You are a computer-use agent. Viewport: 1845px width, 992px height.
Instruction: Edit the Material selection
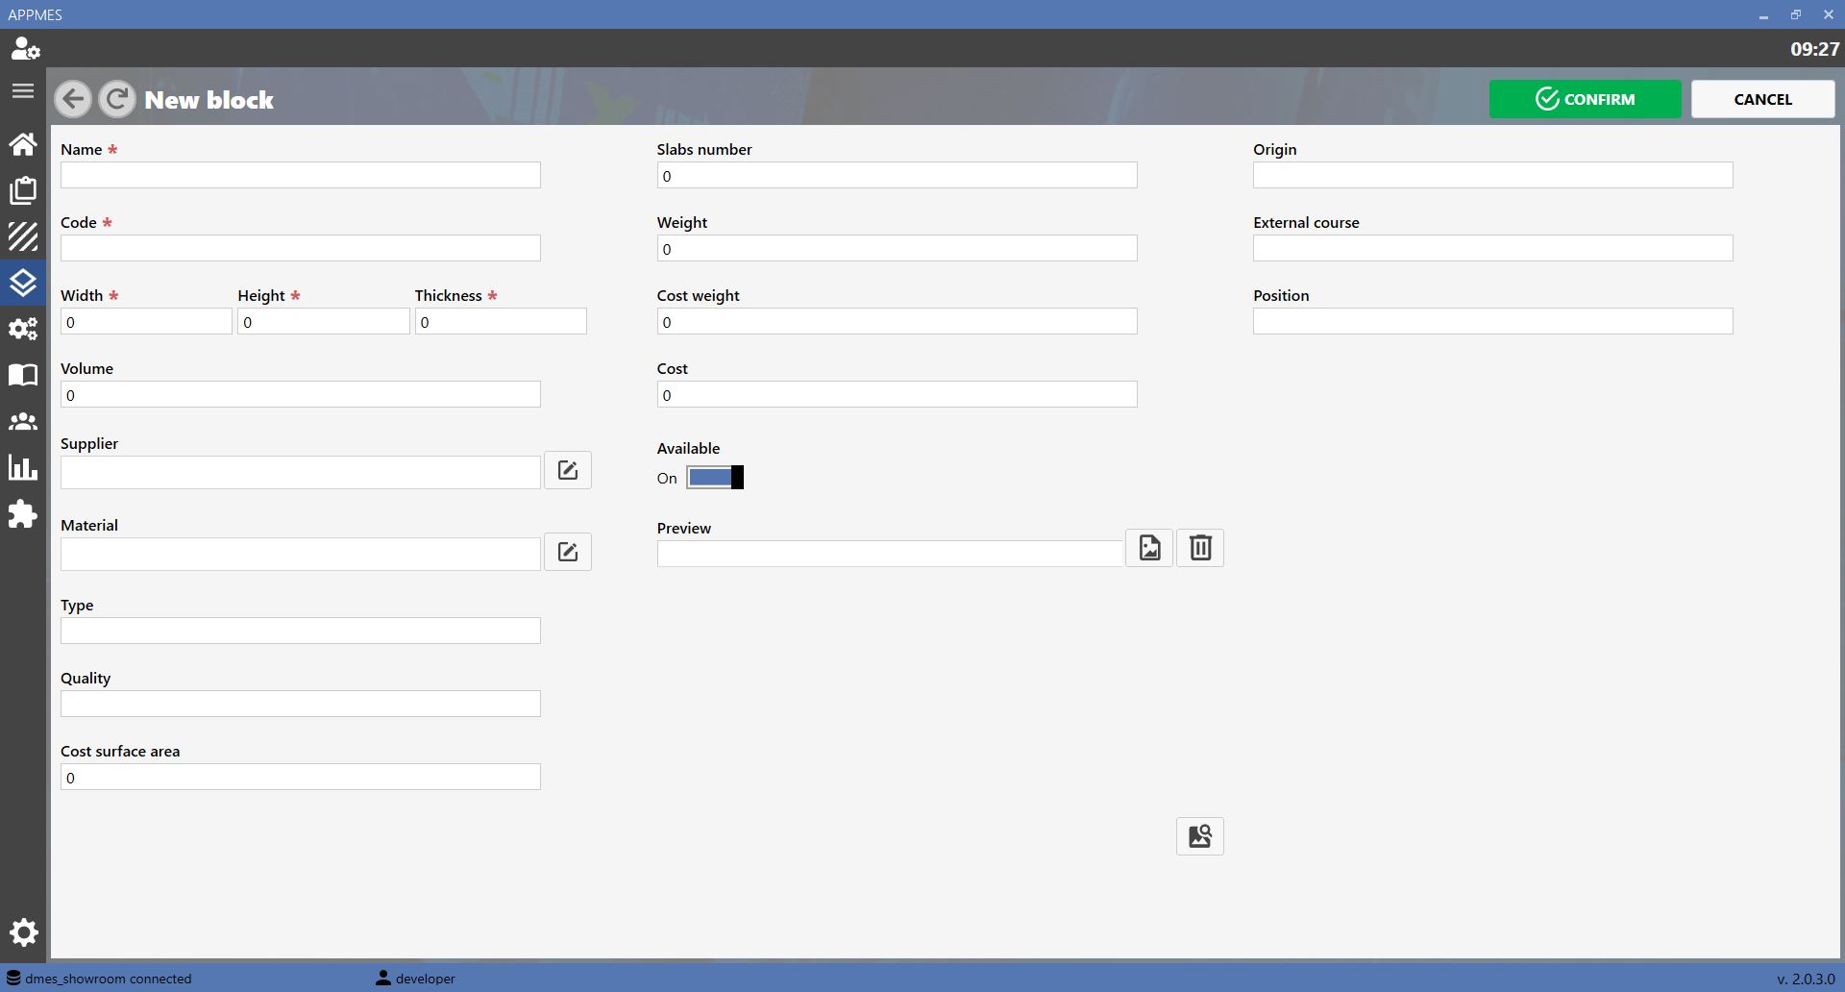click(x=568, y=552)
